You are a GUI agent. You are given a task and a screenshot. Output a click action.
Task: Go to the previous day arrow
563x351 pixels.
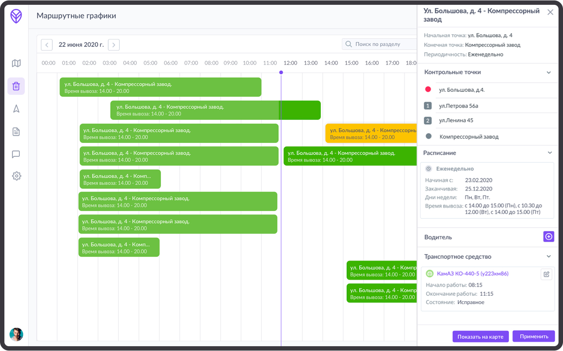tap(47, 45)
